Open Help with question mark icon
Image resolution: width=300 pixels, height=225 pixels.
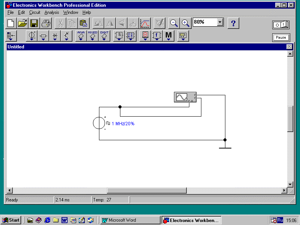tap(233, 23)
